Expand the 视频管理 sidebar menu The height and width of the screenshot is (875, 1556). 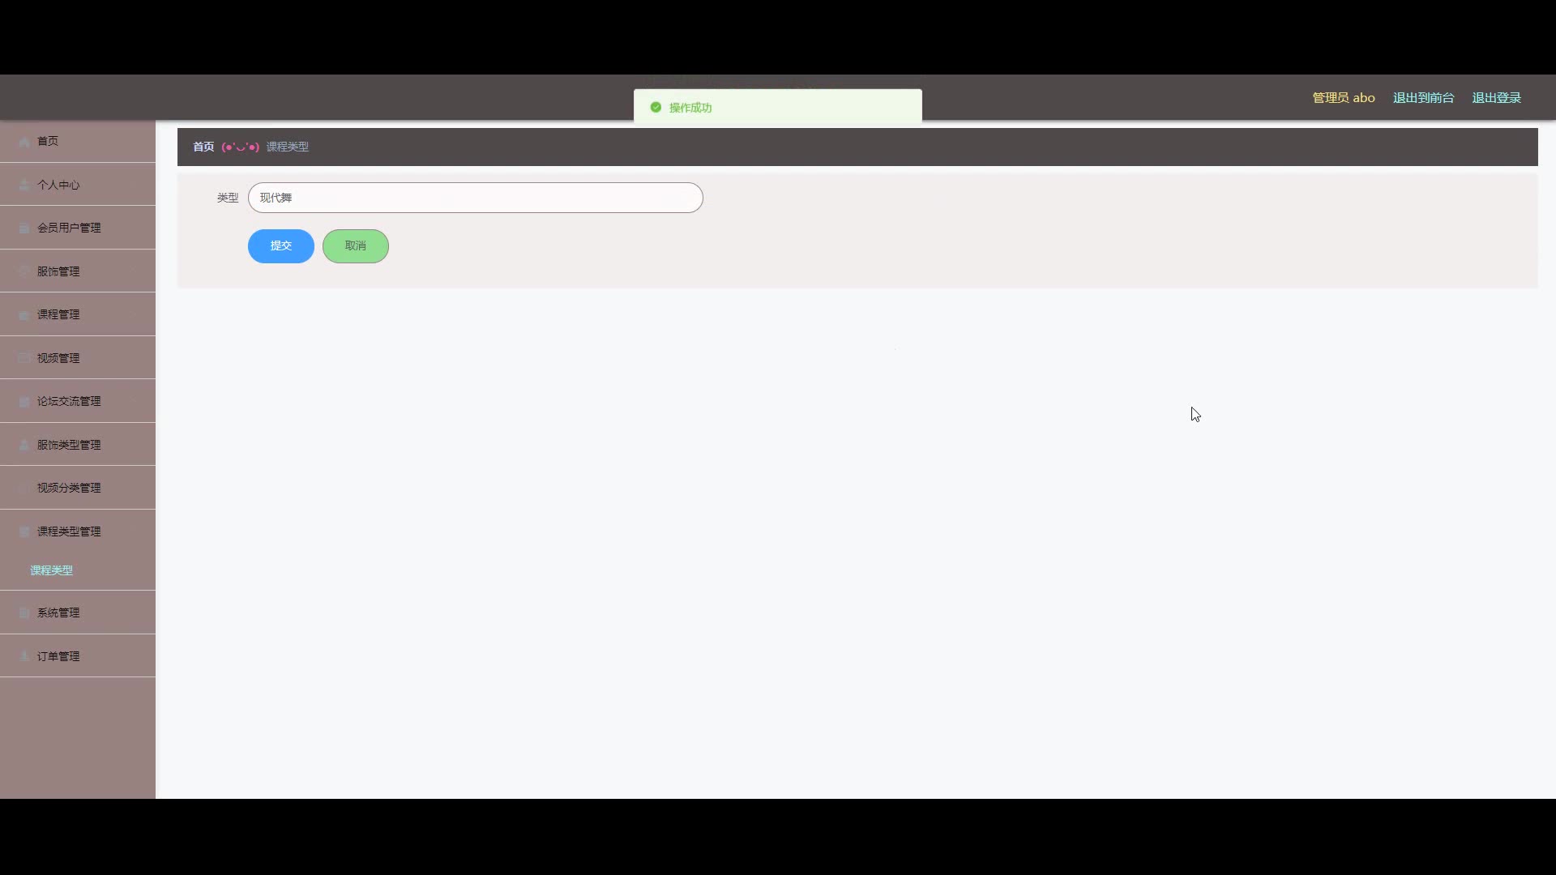(x=78, y=358)
